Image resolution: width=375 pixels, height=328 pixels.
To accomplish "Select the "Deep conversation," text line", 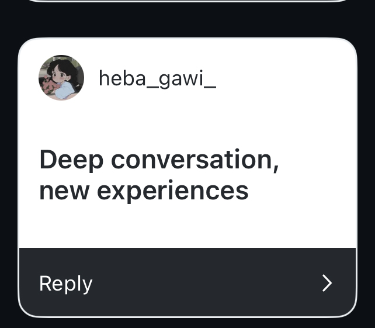I will pyautogui.click(x=159, y=160).
